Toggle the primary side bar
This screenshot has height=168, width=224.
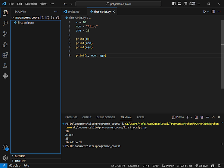(174, 4)
